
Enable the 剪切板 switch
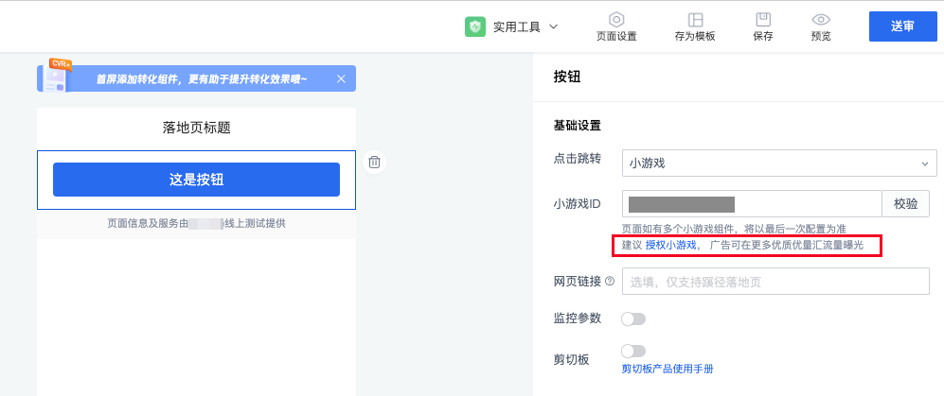[632, 352]
